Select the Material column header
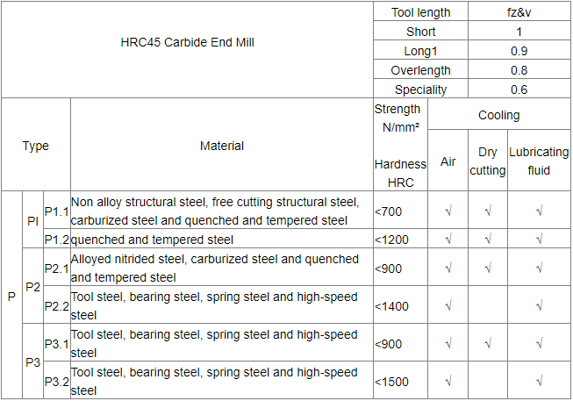 [221, 146]
